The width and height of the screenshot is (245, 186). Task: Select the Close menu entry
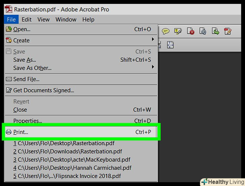tap(81, 110)
